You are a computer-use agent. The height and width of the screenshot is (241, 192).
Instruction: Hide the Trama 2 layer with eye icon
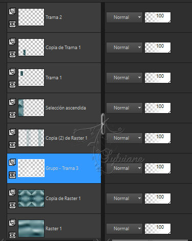click(x=12, y=24)
